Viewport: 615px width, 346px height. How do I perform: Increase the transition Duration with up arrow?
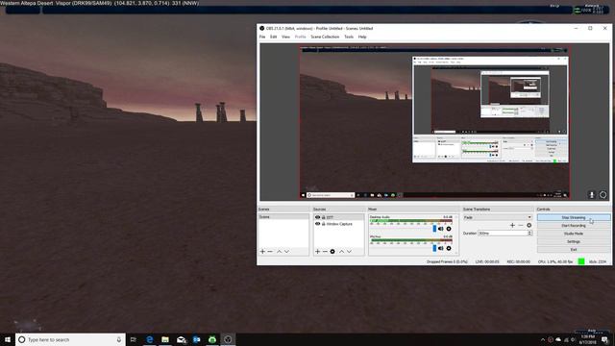point(529,232)
